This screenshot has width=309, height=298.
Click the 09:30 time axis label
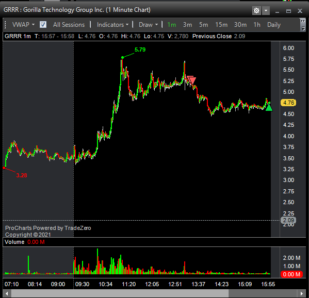coord(82,284)
